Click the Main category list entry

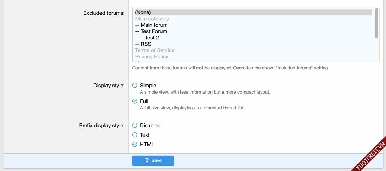pos(152,19)
